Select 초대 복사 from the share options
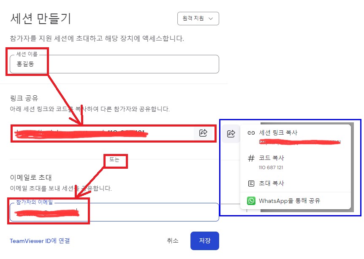This screenshot has width=364, height=259. pos(270,182)
